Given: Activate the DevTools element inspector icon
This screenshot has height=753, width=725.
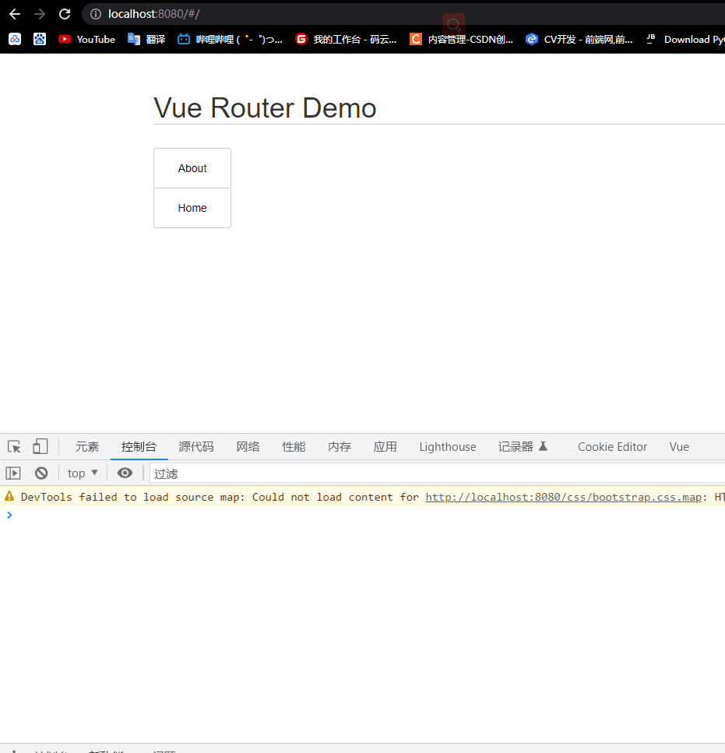Looking at the screenshot, I should (14, 447).
